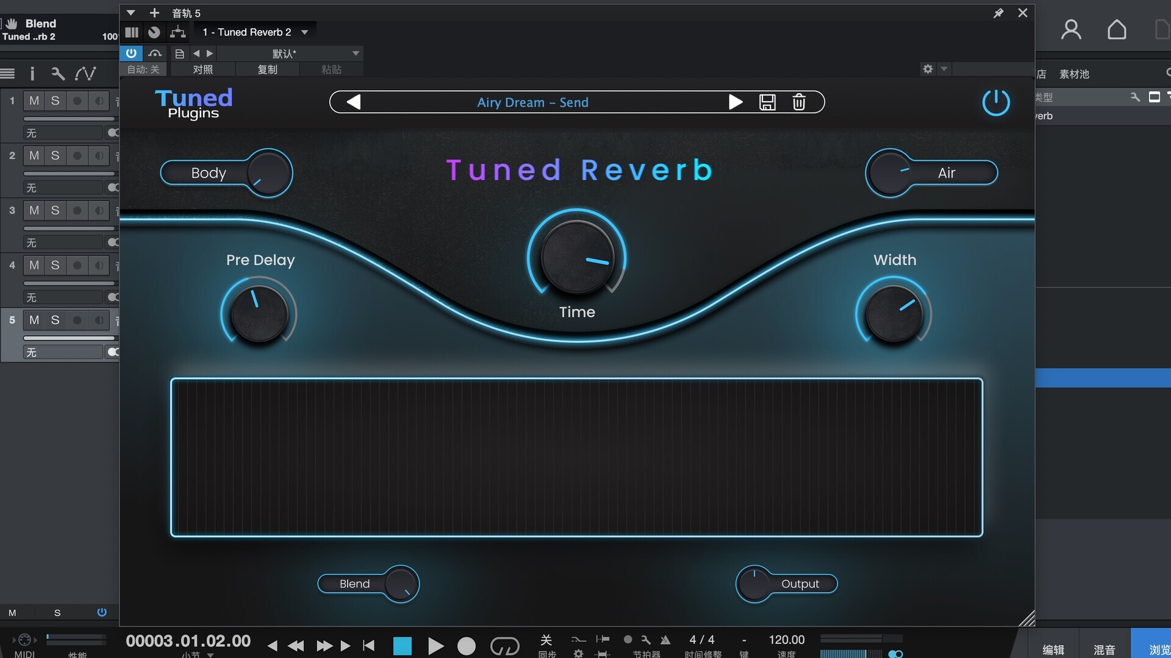The height and width of the screenshot is (658, 1171).
Task: Click the 对照 compare button
Action: 202,69
